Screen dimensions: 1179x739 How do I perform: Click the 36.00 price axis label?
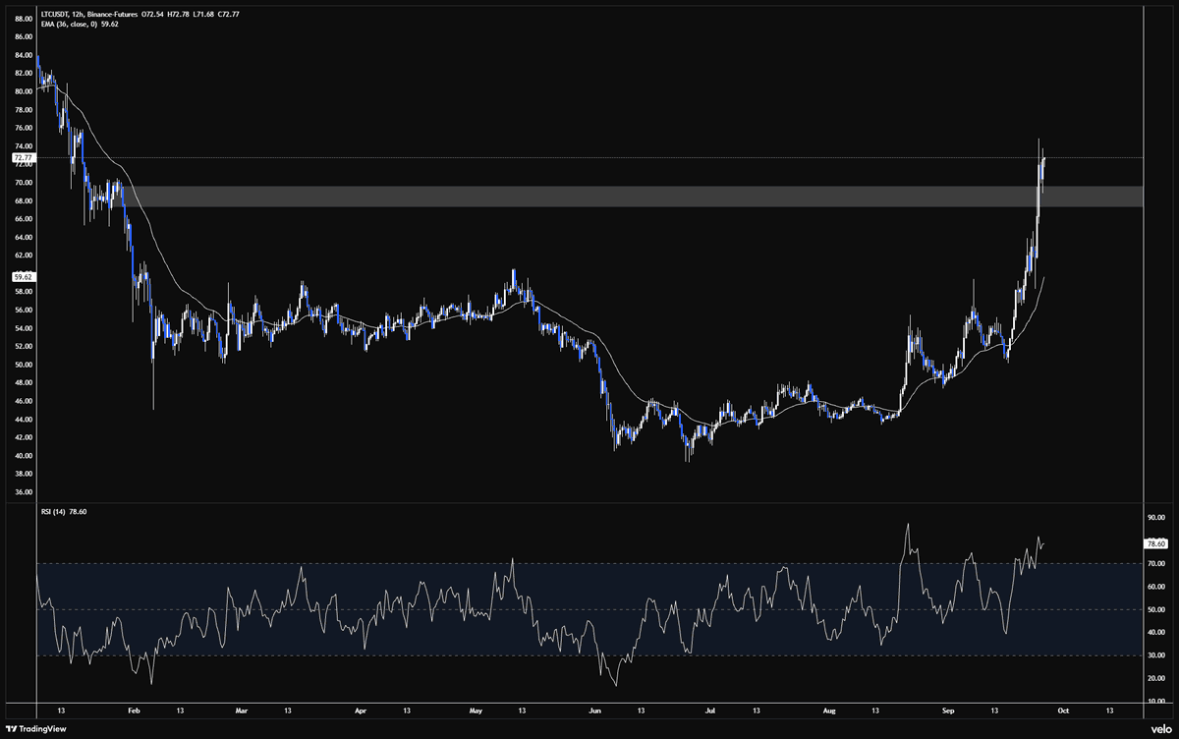point(23,492)
